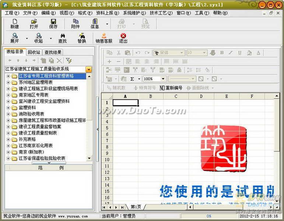The height and width of the screenshot is (221, 284).
Task: Click NO重新编号 renumber button
Action: click(171, 88)
